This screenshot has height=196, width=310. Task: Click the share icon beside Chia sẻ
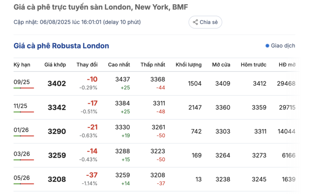coord(195,22)
